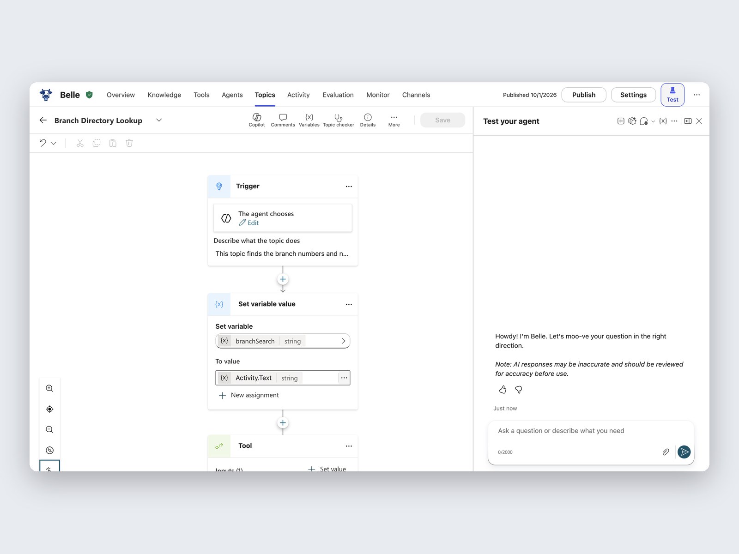
Task: Add a node below the Trigger
Action: click(283, 279)
